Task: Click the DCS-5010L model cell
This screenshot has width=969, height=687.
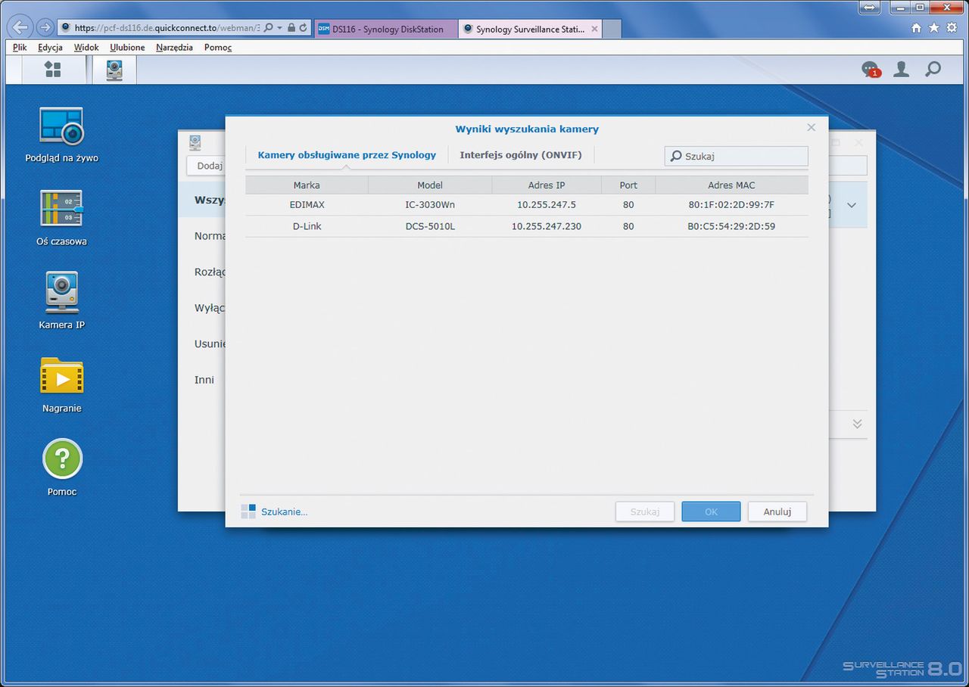Action: [x=430, y=225]
